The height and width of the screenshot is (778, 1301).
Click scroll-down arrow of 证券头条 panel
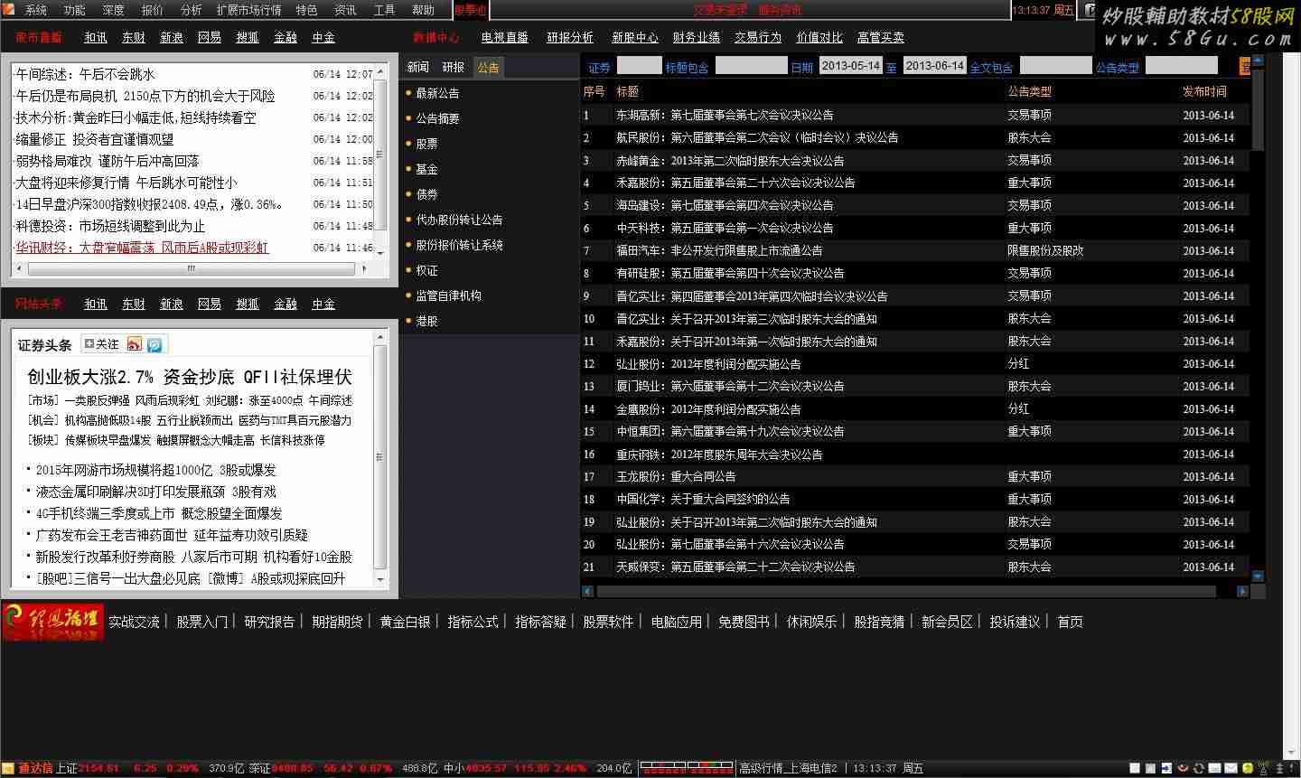379,579
